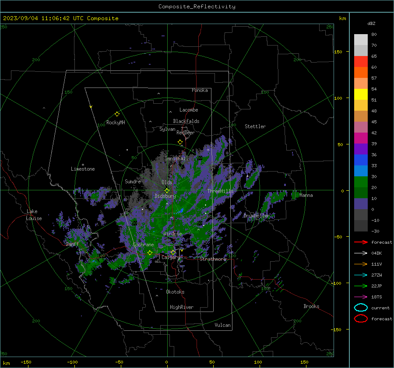Viewport: 394px width, 368px height.
Task: Click the green 22JP arrow icon
Action: pos(361,286)
